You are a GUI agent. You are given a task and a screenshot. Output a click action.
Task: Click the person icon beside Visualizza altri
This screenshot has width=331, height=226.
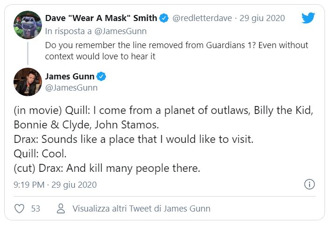[x=61, y=209]
